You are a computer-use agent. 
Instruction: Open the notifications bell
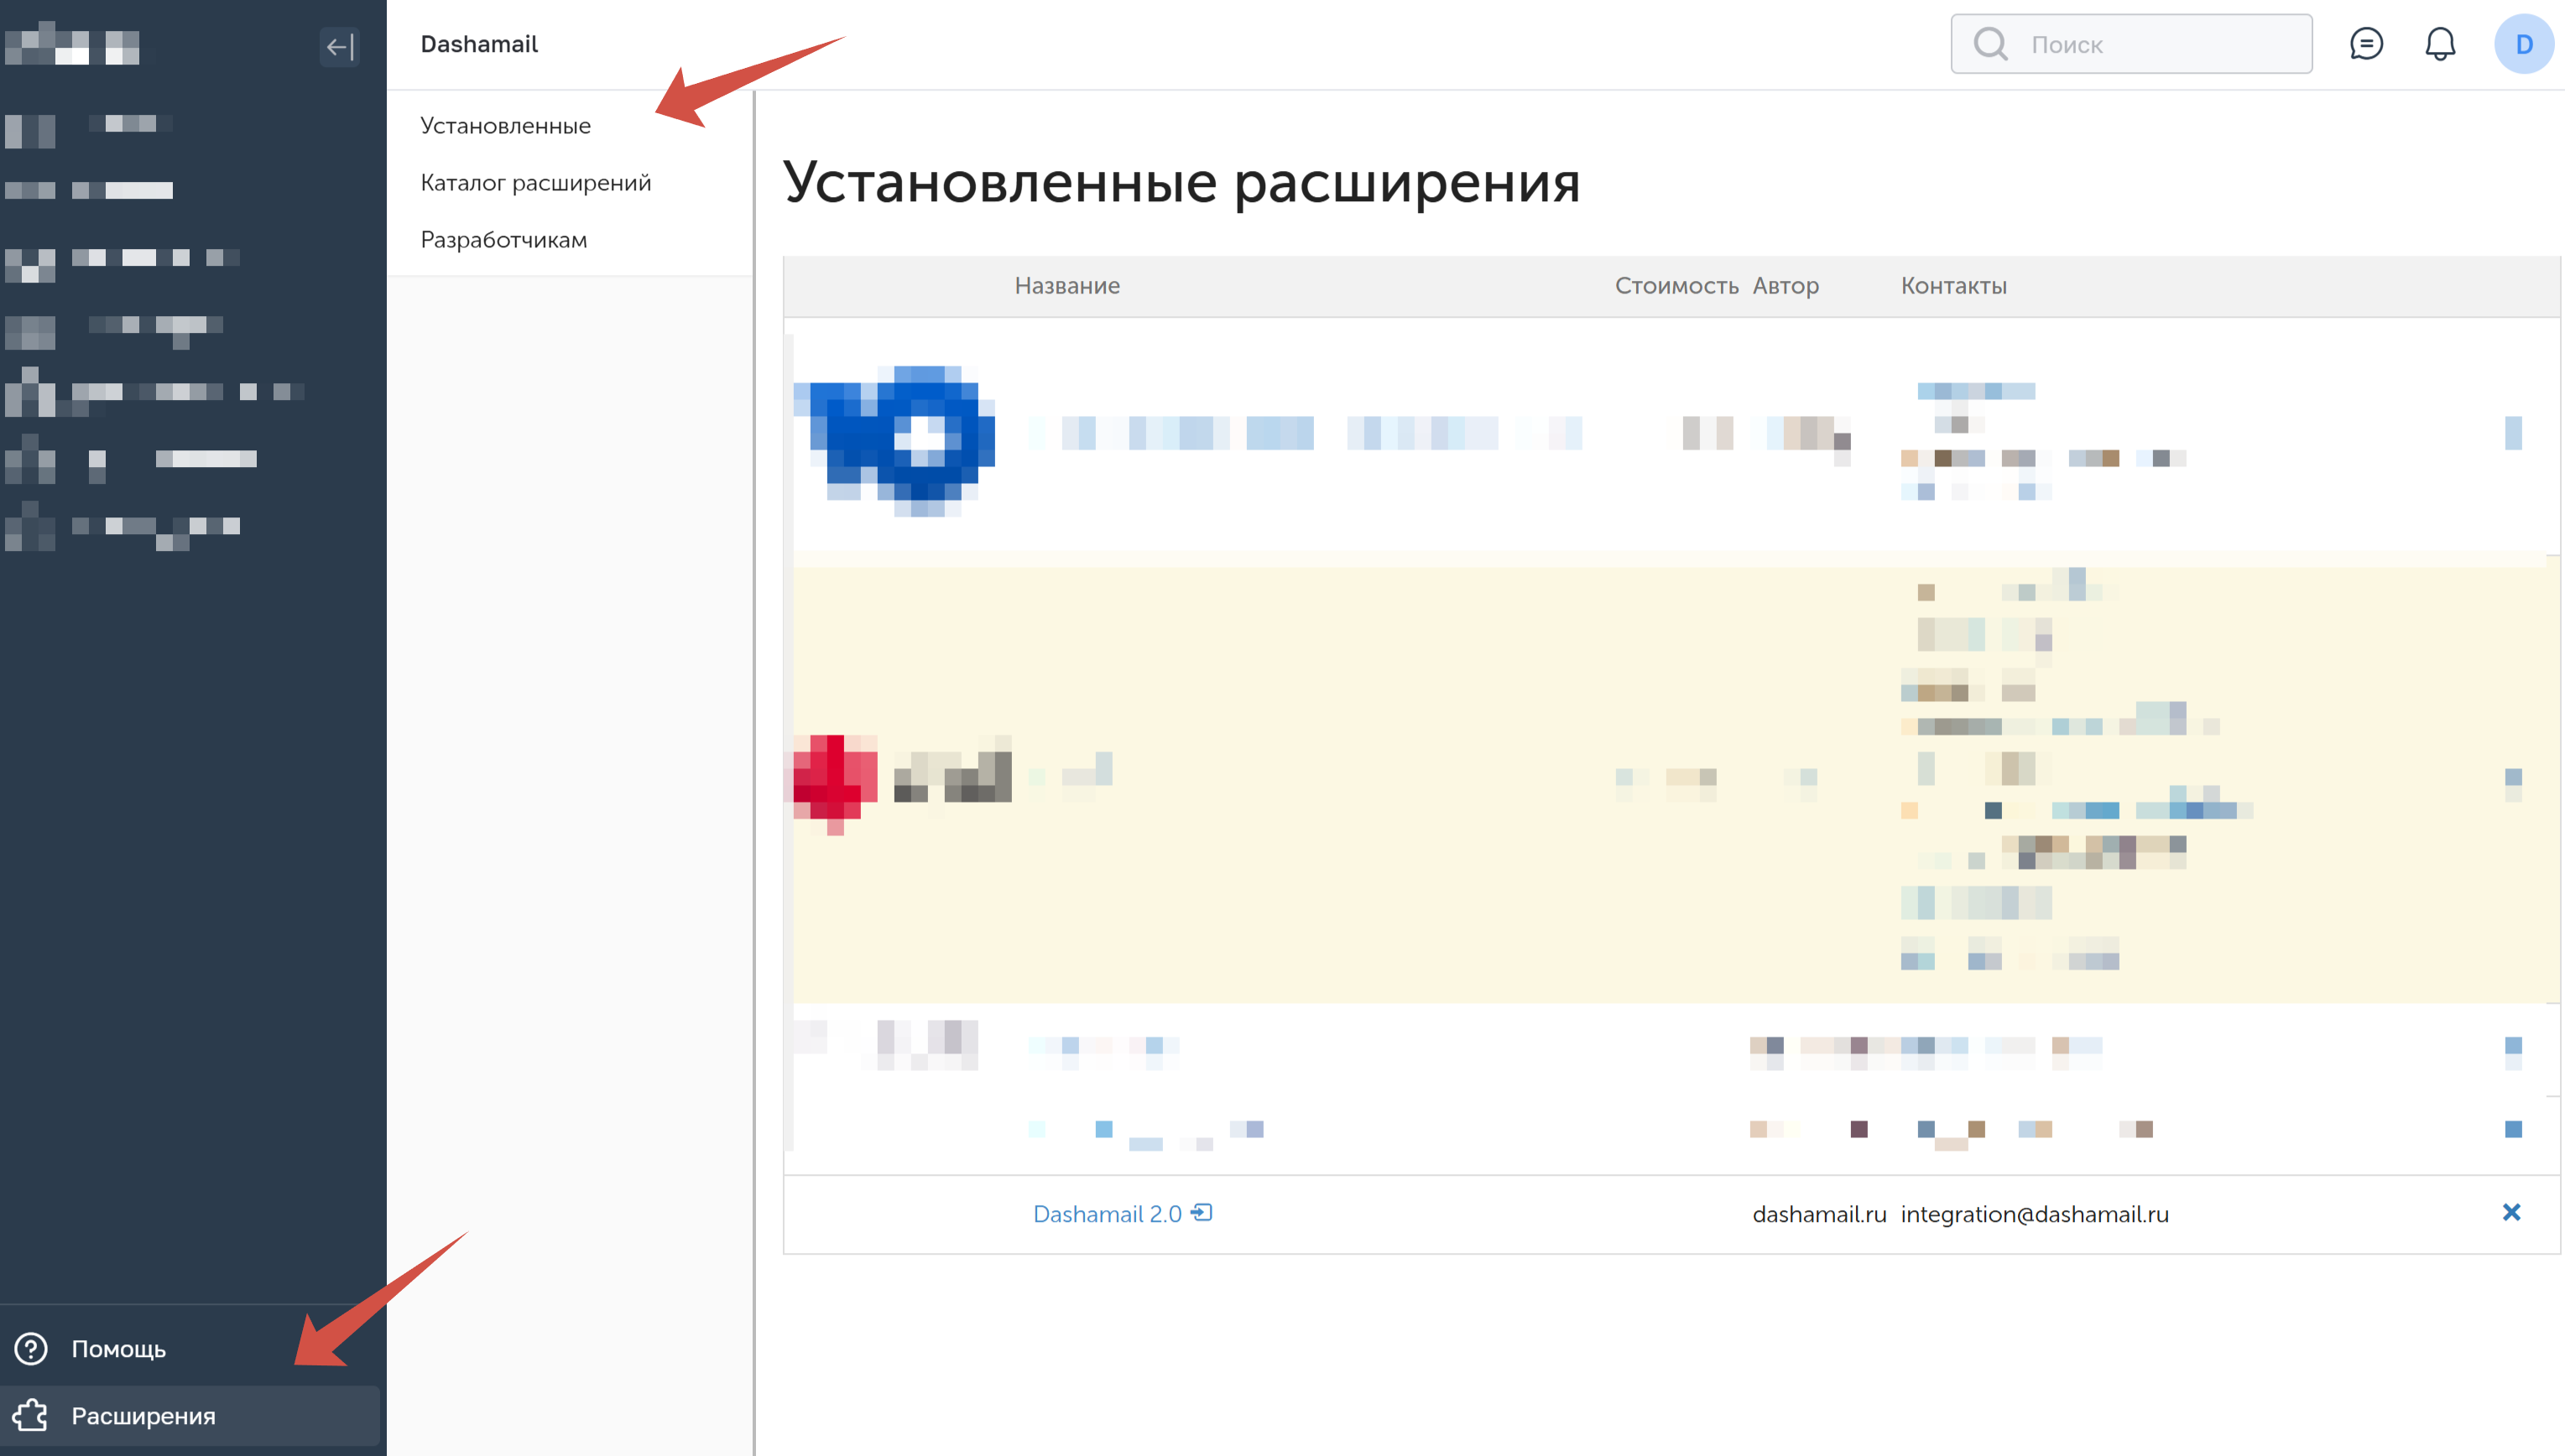2440,44
